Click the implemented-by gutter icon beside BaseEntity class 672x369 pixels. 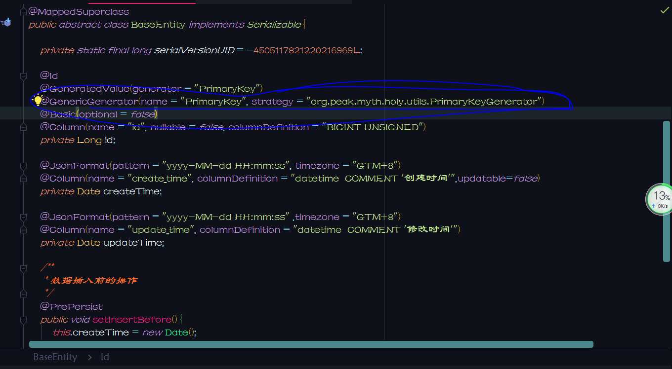(6, 22)
